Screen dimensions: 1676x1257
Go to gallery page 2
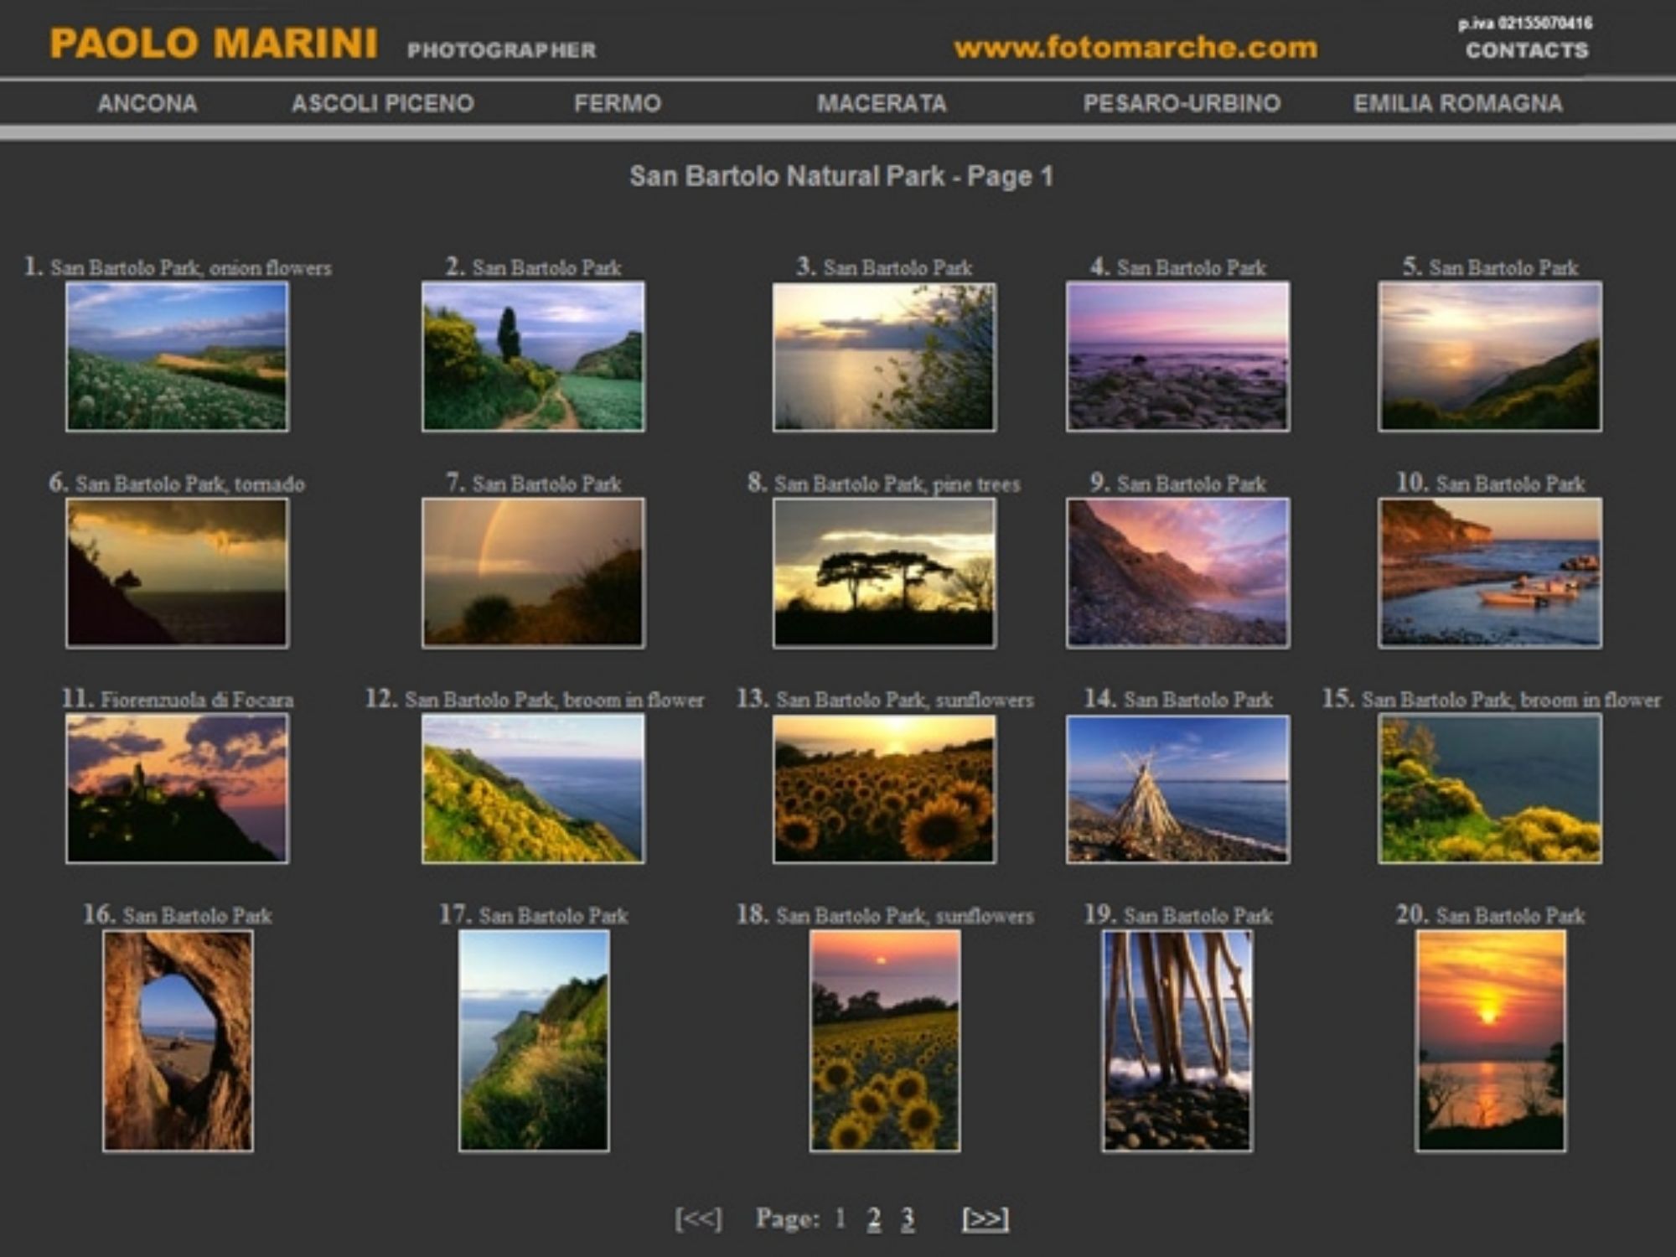(x=874, y=1218)
